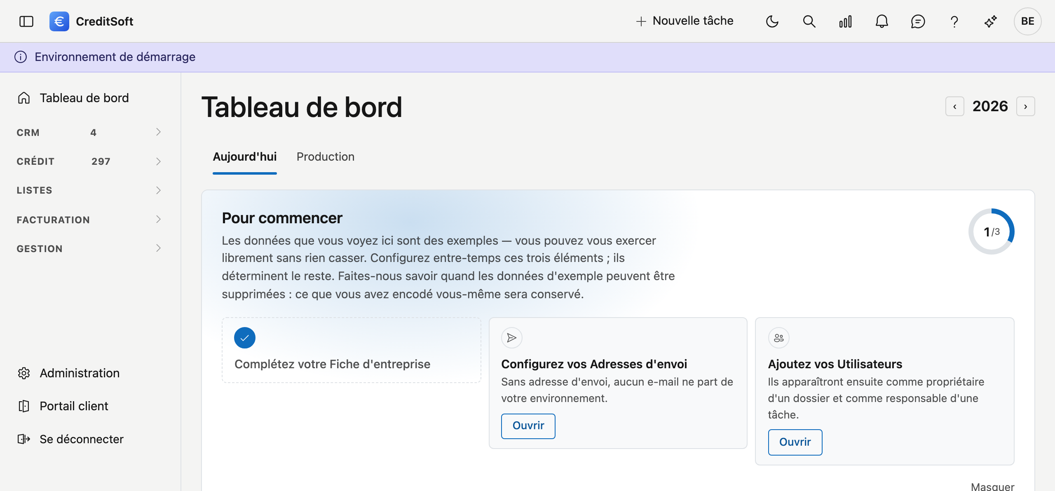Viewport: 1055px width, 491px height.
Task: Switch to dark mode moon icon
Action: click(x=772, y=21)
